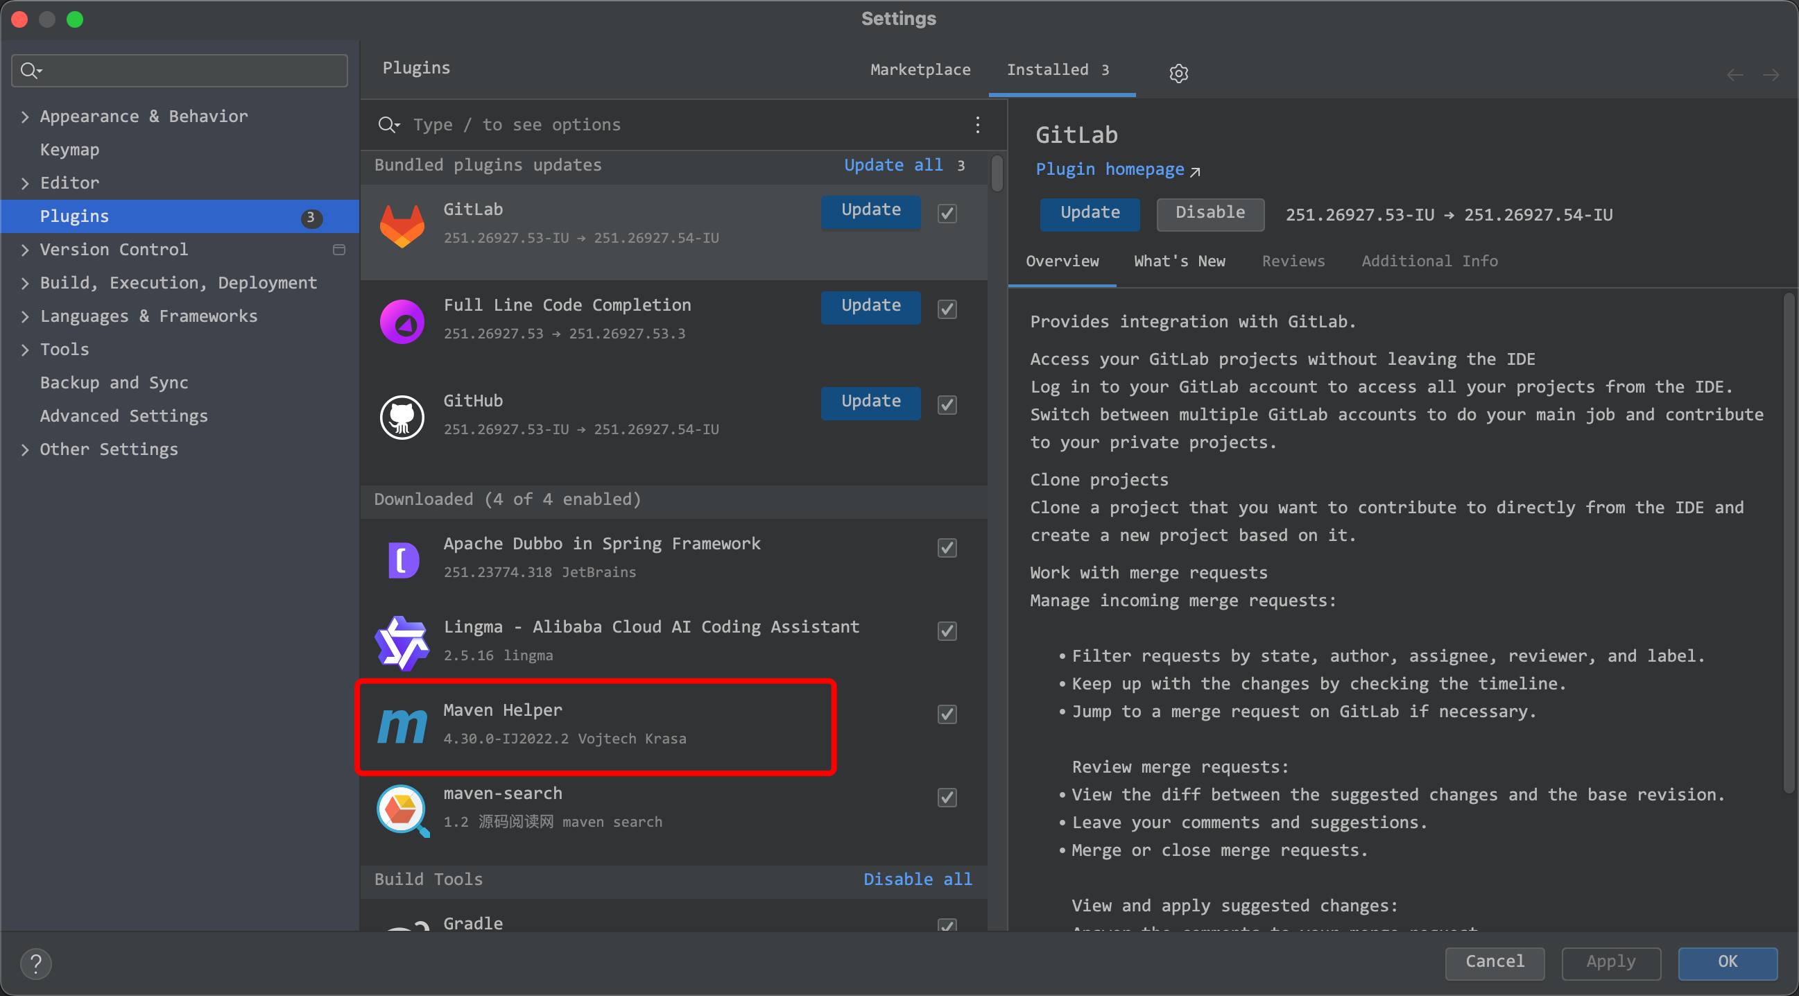Open the Reviews tab
1799x996 pixels.
(x=1293, y=261)
